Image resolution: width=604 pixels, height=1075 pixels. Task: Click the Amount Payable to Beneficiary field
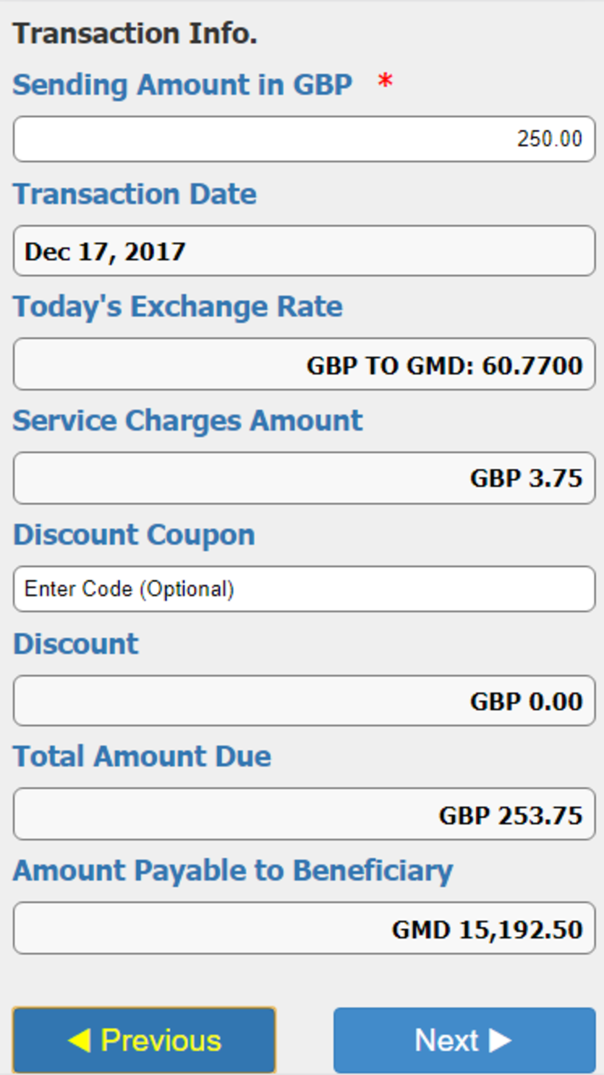point(304,928)
